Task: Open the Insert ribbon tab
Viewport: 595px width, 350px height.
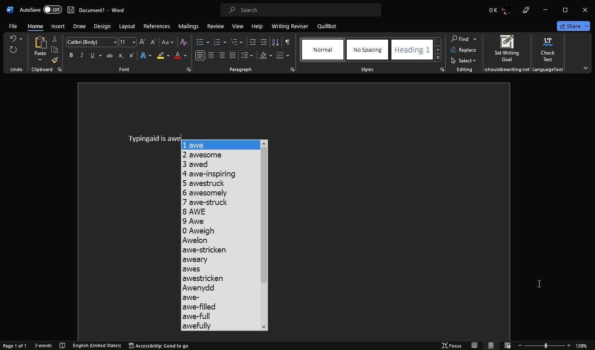Action: click(58, 26)
